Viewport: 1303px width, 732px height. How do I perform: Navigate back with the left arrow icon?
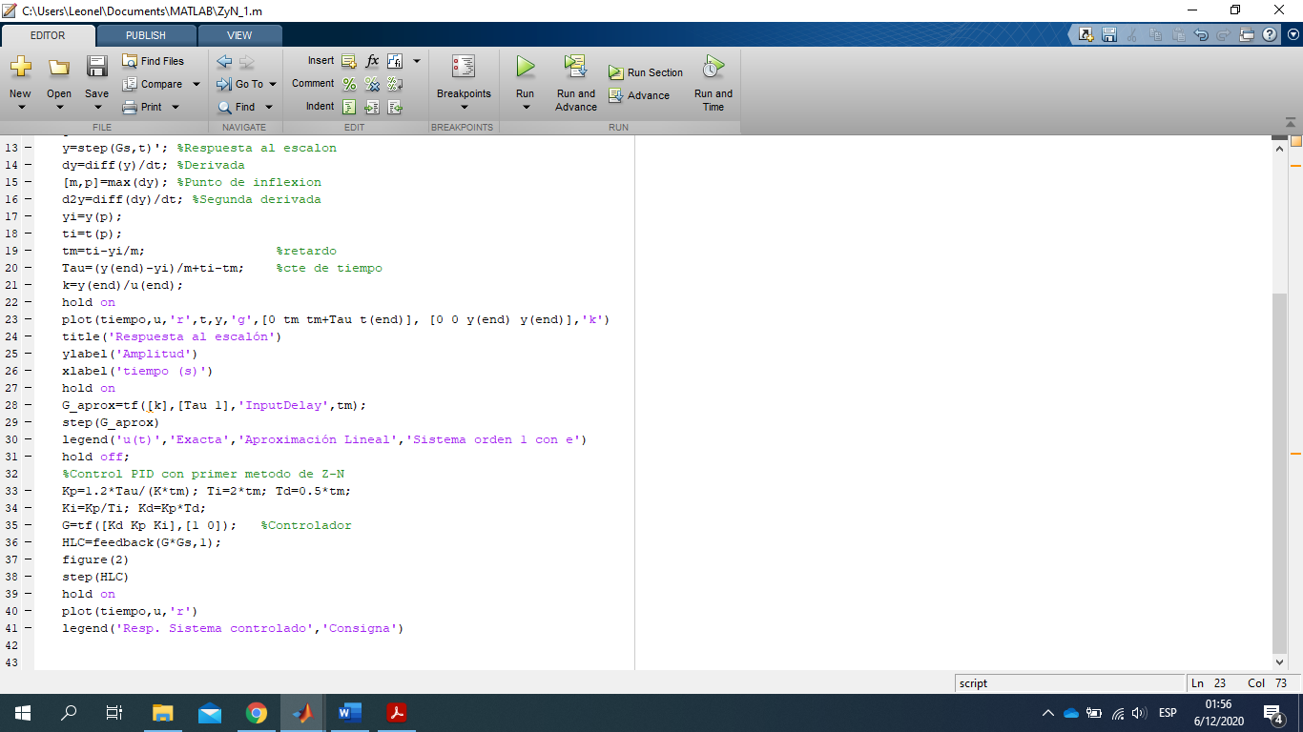click(x=224, y=61)
